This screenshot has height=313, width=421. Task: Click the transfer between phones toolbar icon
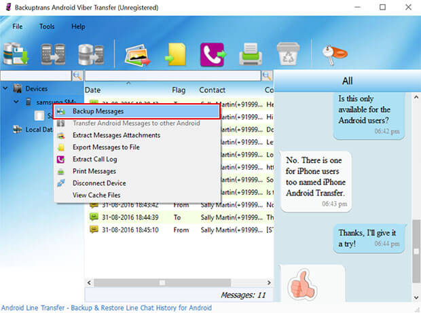pos(53,54)
